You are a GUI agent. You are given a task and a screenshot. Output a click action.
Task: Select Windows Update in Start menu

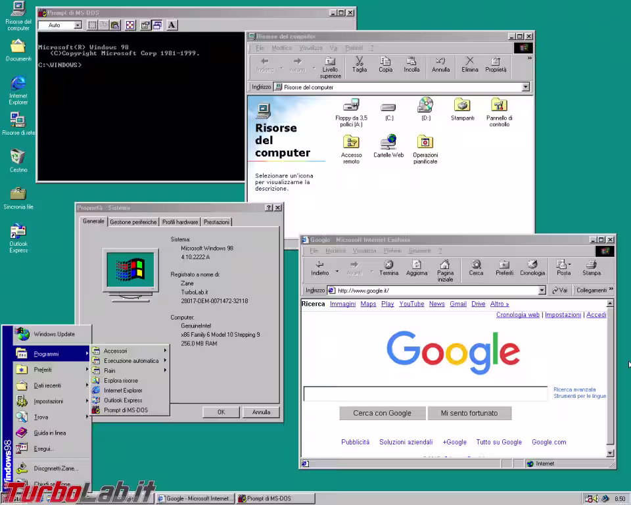(x=52, y=334)
